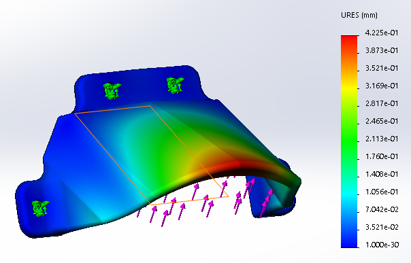Click the red maximum displacement region on model
The width and height of the screenshot is (411, 263).
click(x=225, y=167)
